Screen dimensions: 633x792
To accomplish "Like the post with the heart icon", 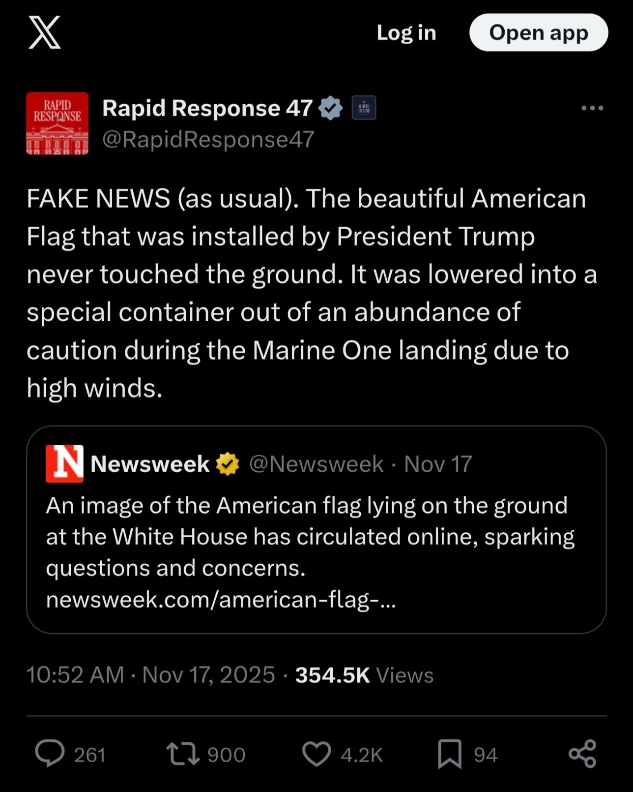I will click(316, 754).
